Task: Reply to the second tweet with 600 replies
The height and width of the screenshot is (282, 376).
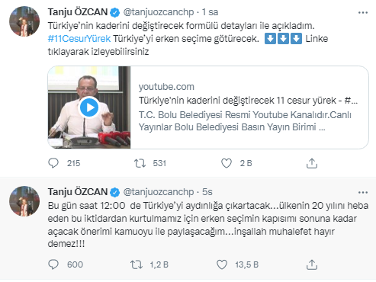Action: point(53,264)
